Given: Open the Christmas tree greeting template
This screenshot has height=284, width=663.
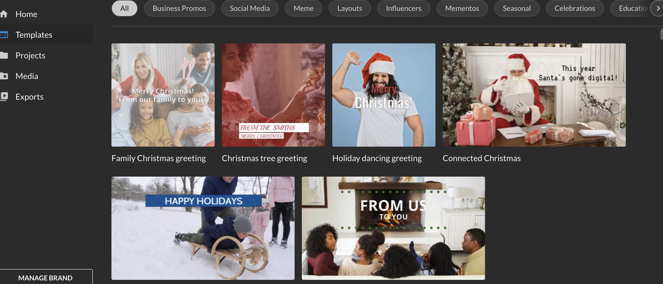Looking at the screenshot, I should 273,95.
